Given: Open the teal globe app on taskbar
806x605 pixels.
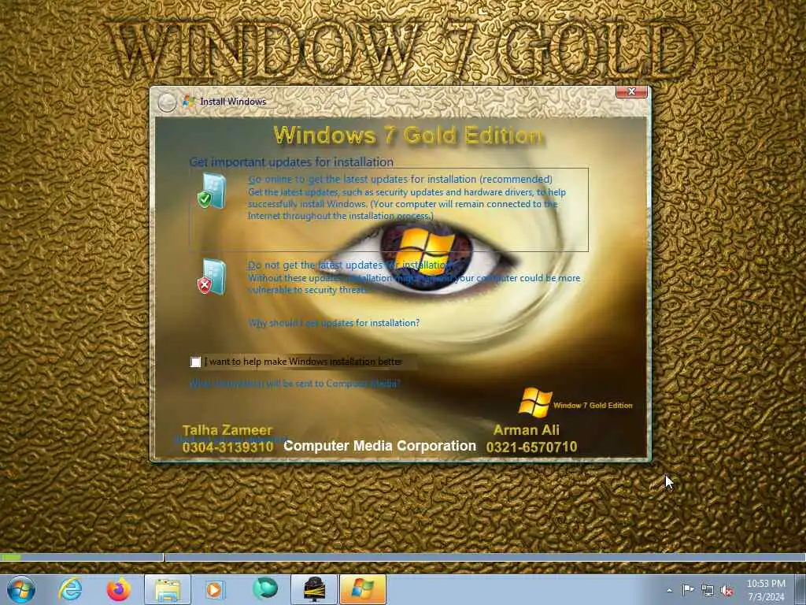Looking at the screenshot, I should (264, 588).
